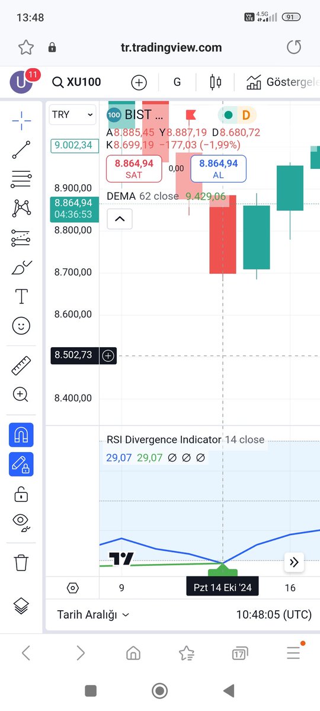Viewport: 320px width, 711px height.
Task: Open the Tarih Aralığı date range dropdown
Action: (x=93, y=614)
